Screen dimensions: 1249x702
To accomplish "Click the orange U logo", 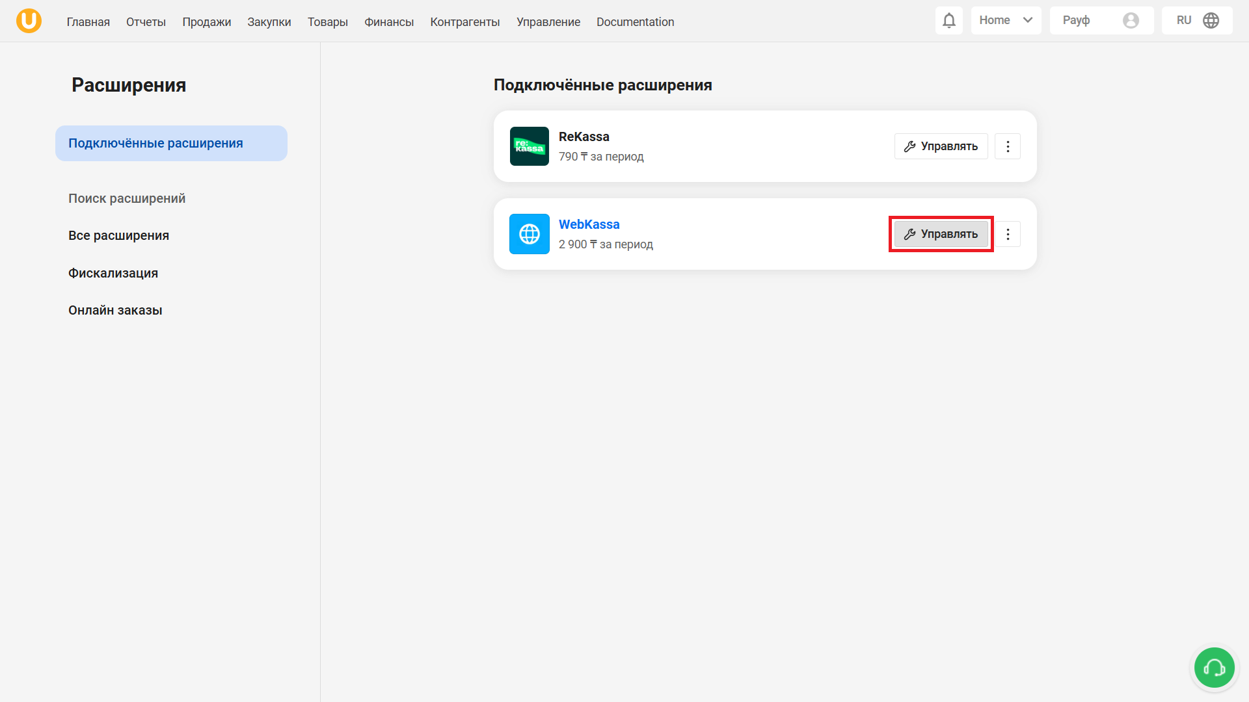I will point(29,21).
